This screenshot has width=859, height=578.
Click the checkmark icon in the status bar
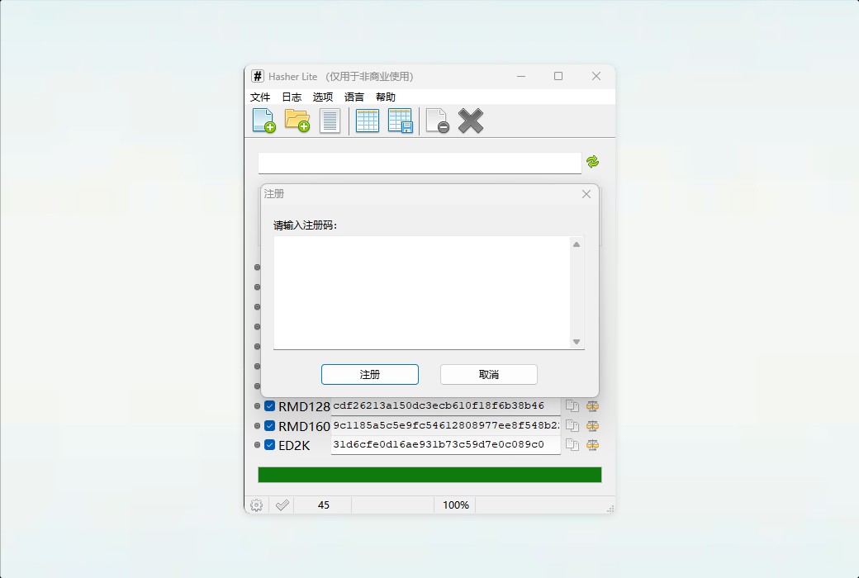(x=281, y=505)
